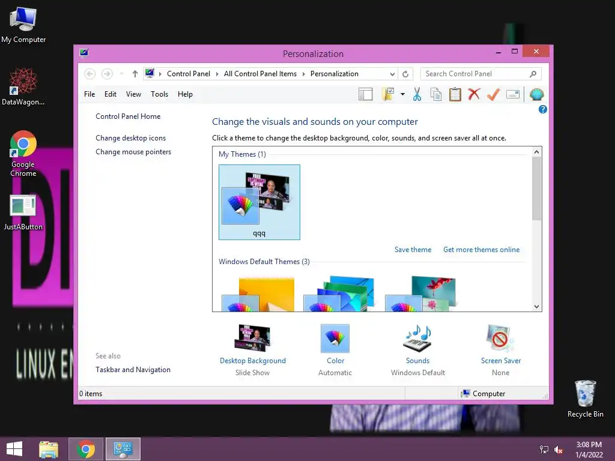
Task: Select the qqq theme
Action: point(259,202)
